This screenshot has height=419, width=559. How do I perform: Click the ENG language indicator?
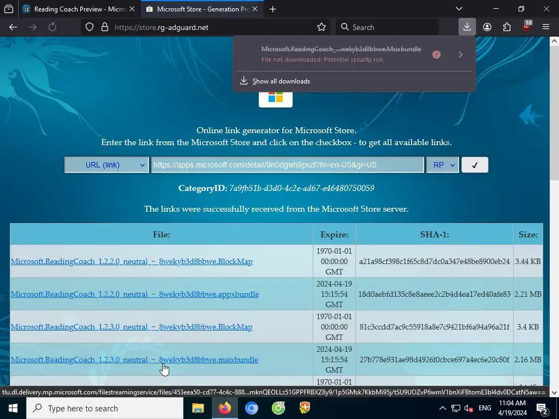(x=485, y=408)
